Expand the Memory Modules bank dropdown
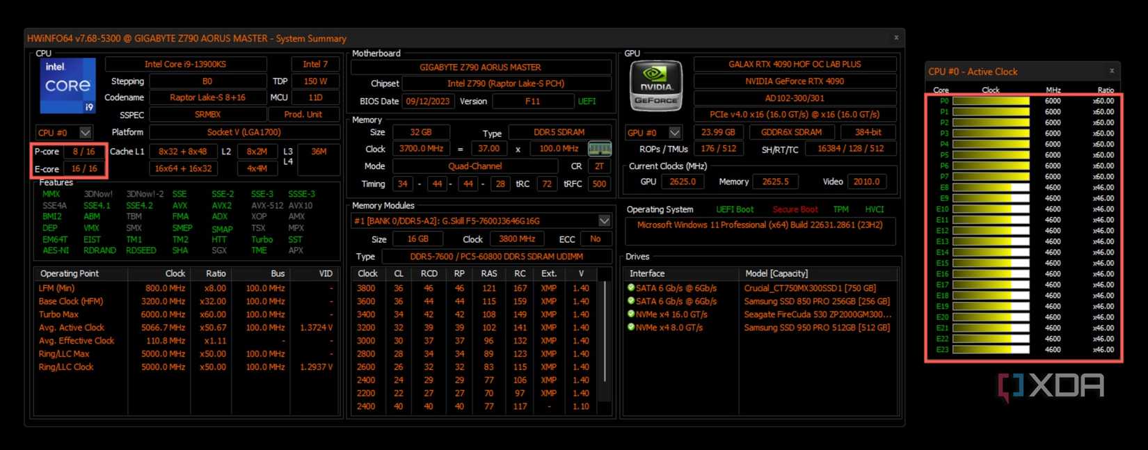 (x=605, y=220)
